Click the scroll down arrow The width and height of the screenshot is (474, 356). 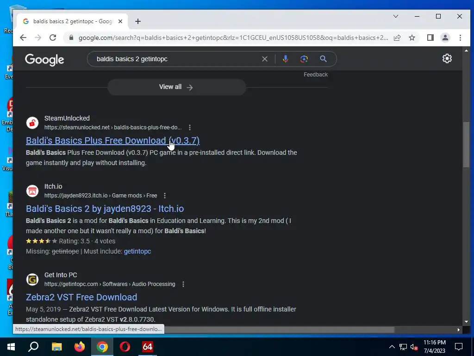point(466,322)
